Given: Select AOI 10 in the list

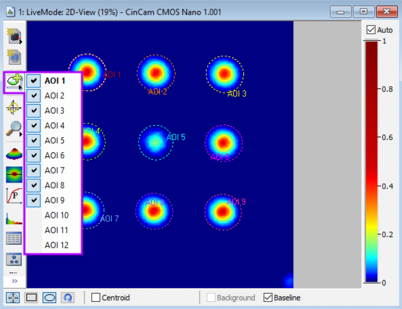Looking at the screenshot, I should pyautogui.click(x=57, y=215).
